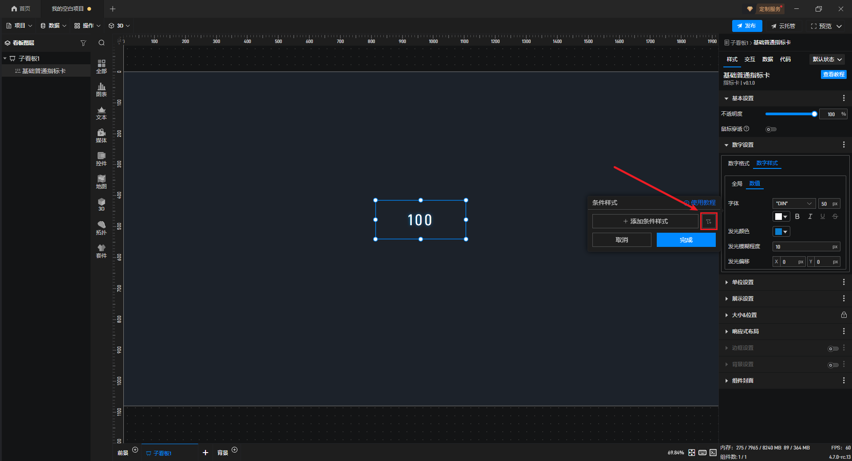Open the 拓扑 (topology) components category

point(101,227)
